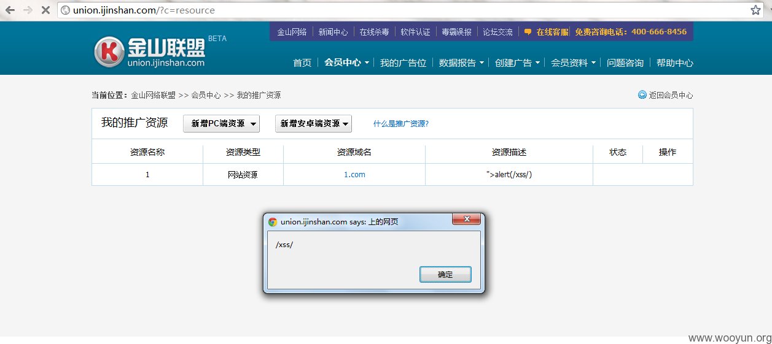Screen dimensions: 772x344
Task: Open the 金山网络 top link
Action: pos(292,32)
